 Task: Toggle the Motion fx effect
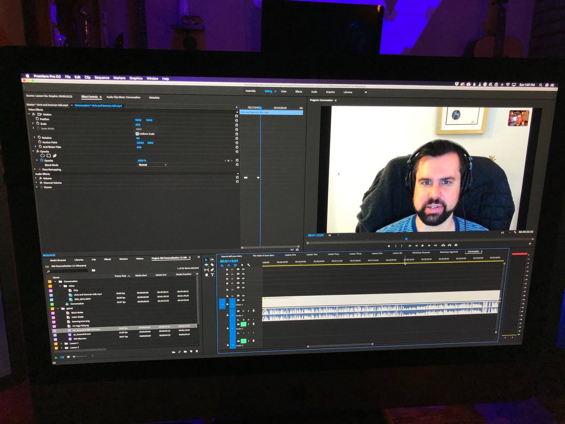[x=34, y=114]
